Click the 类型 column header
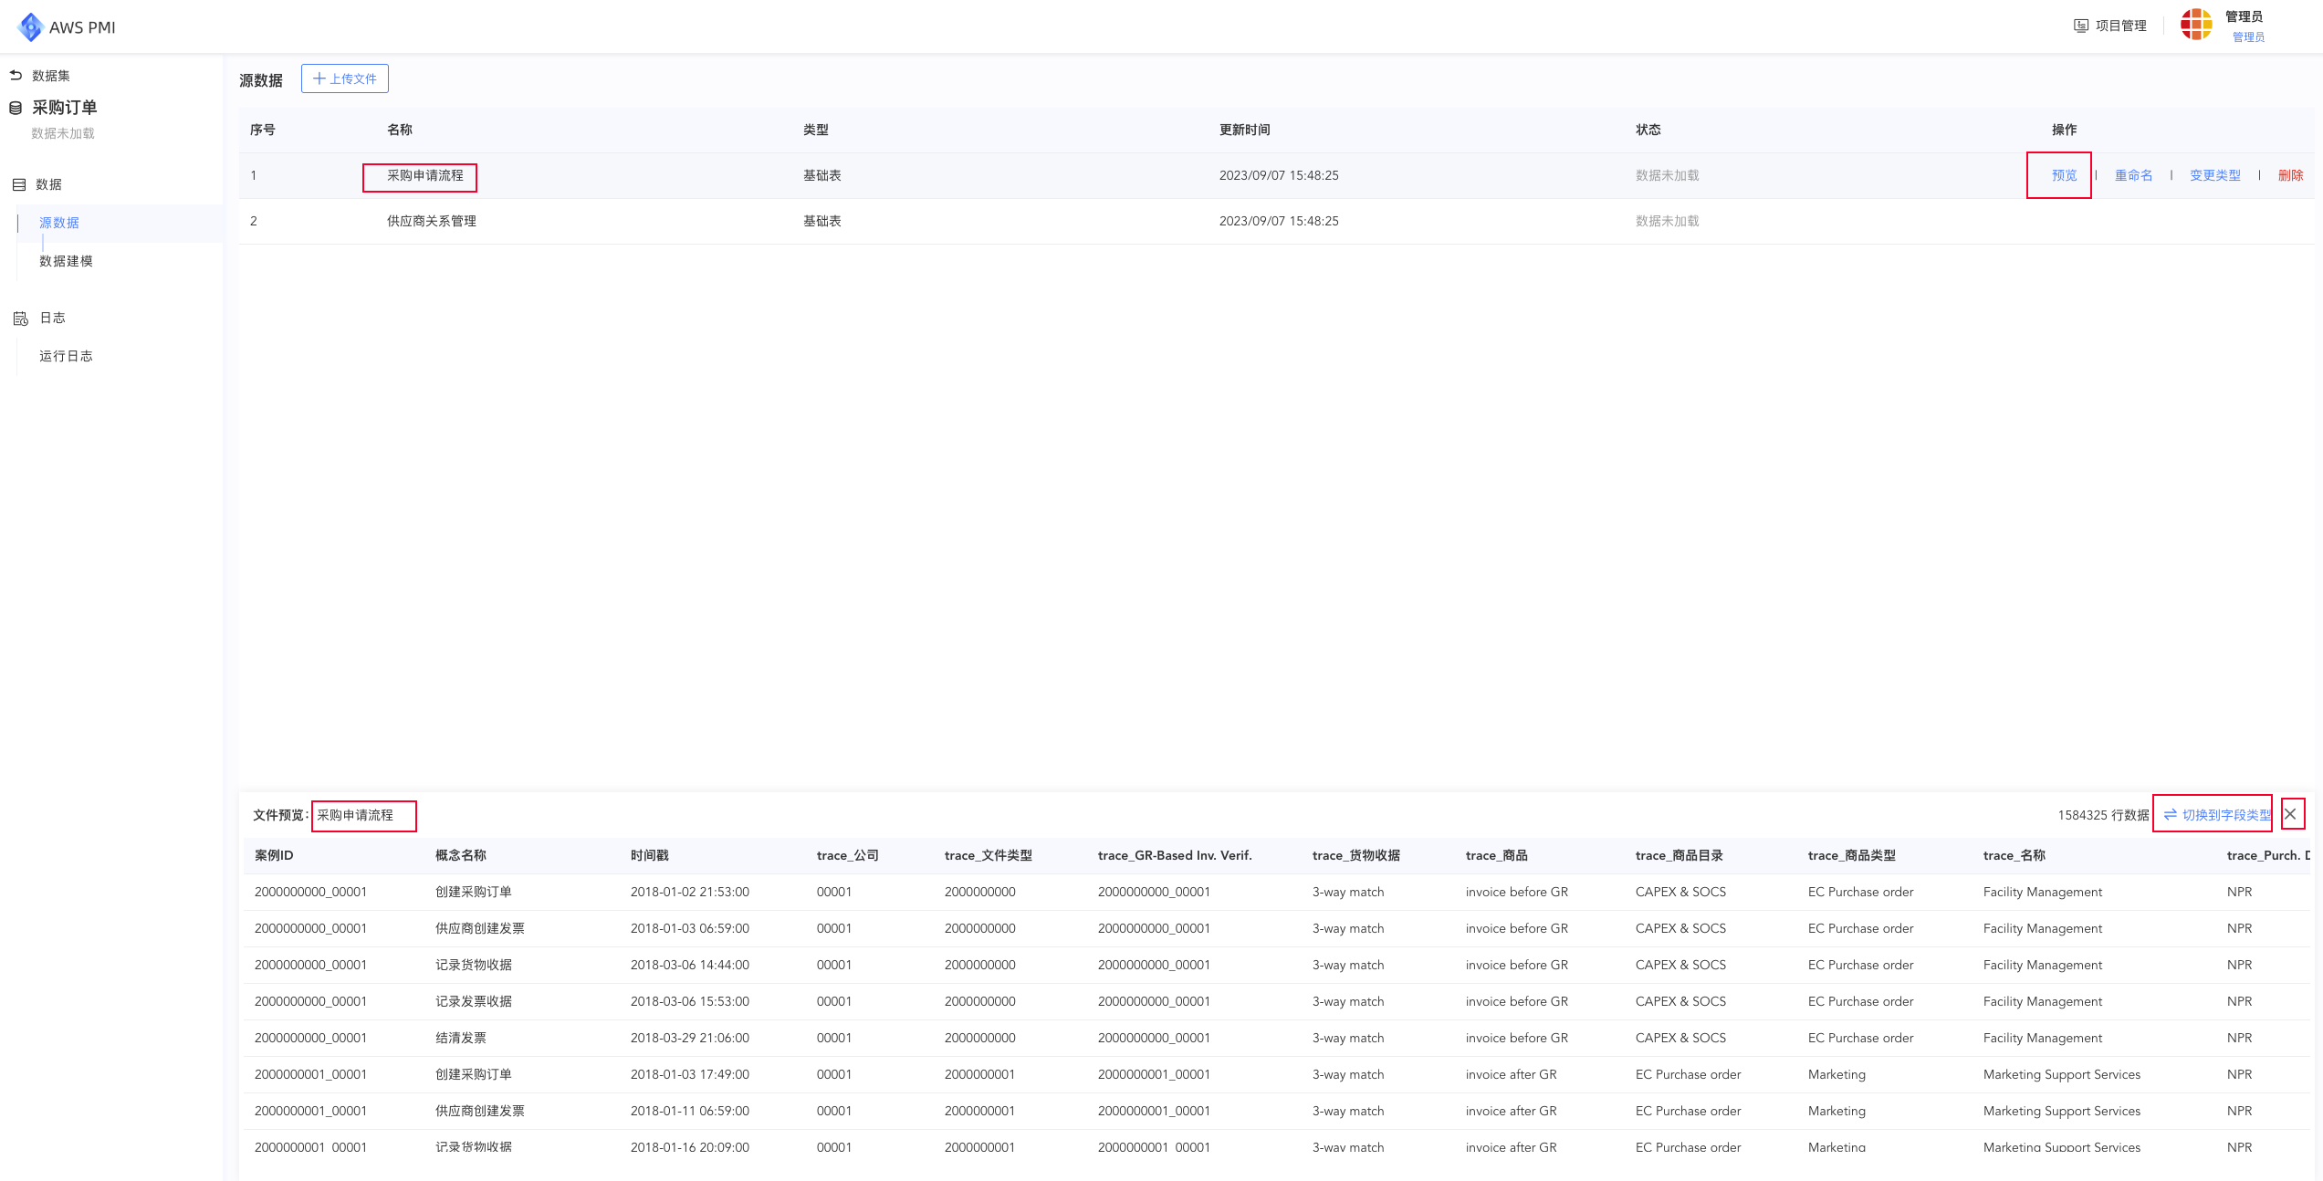 tap(816, 130)
